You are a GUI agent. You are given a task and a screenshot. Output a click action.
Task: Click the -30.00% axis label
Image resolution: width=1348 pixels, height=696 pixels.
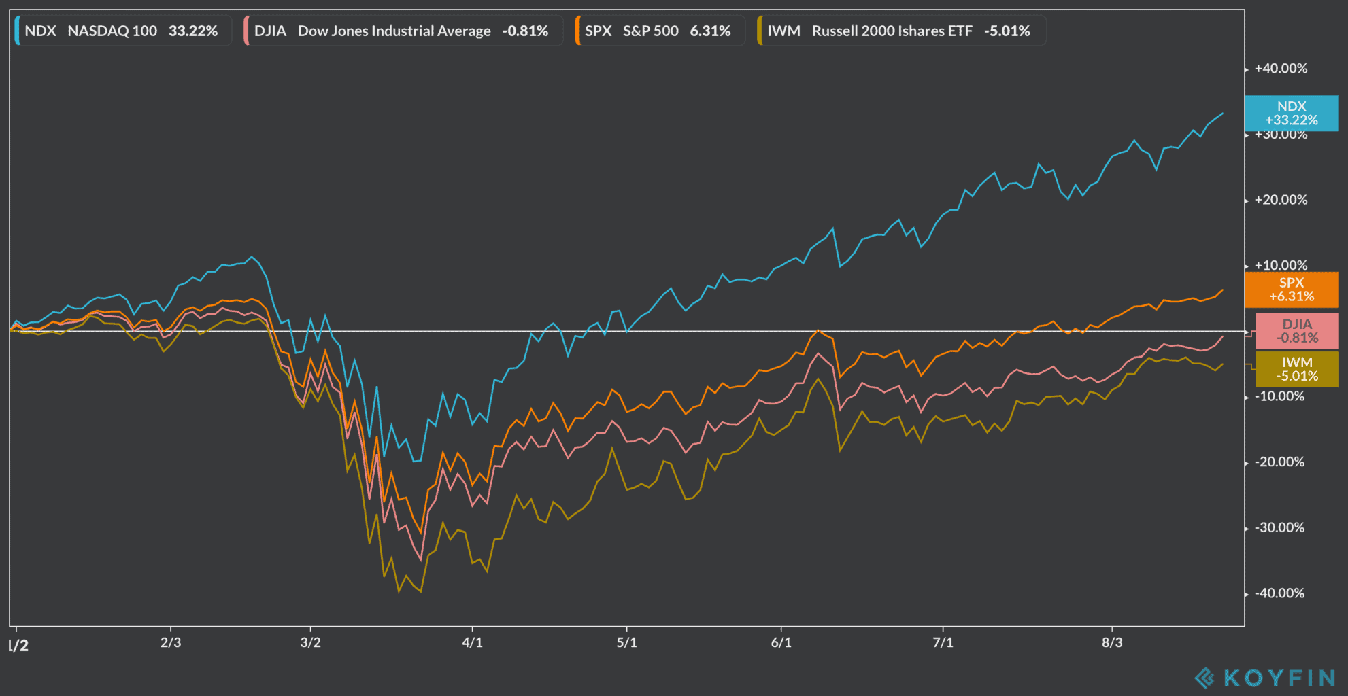click(1279, 527)
